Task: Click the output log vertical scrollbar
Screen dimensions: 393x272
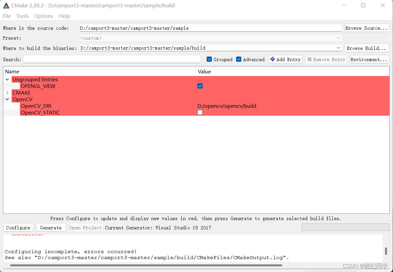Action: click(386, 251)
